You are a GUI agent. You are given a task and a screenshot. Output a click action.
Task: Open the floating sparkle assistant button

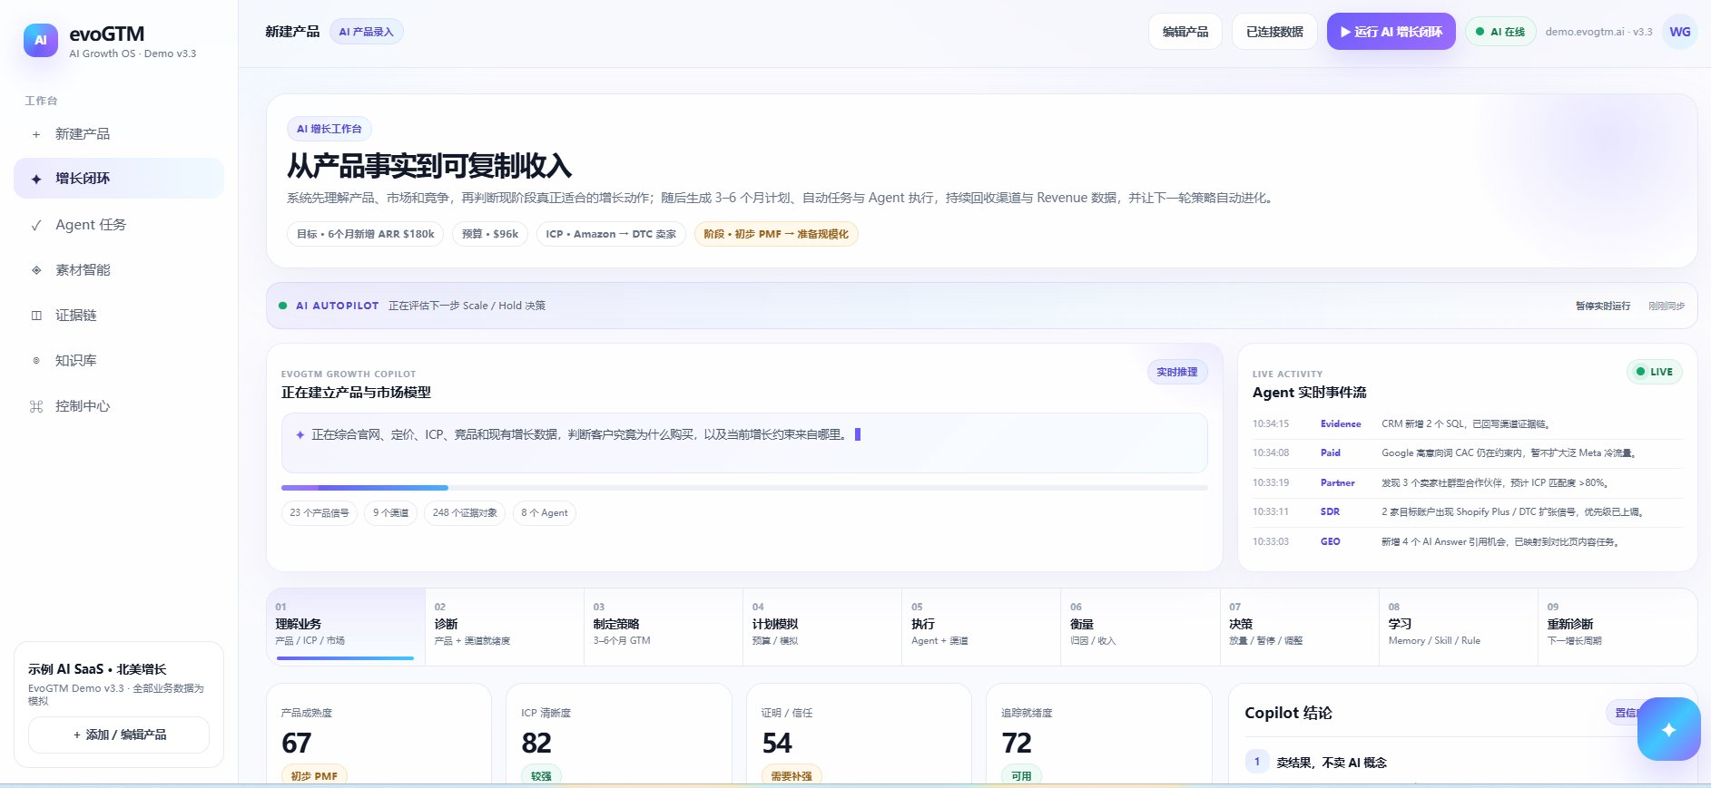[1668, 729]
